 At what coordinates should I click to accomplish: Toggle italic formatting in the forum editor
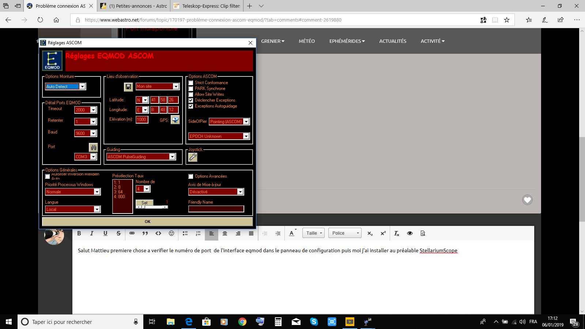click(92, 233)
